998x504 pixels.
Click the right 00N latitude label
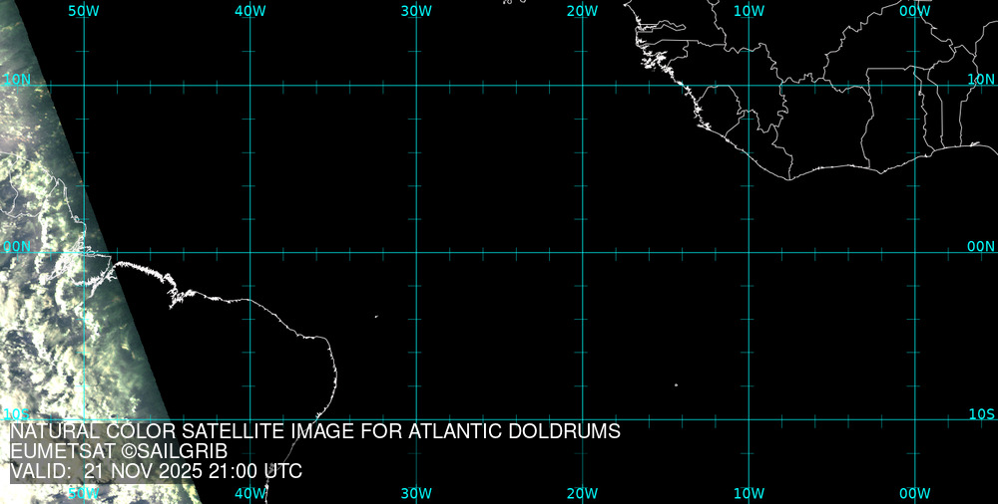tap(981, 246)
